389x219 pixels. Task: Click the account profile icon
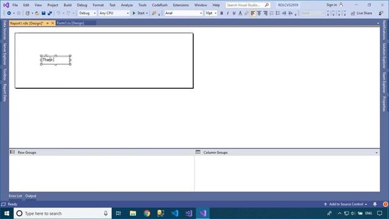tap(342, 5)
